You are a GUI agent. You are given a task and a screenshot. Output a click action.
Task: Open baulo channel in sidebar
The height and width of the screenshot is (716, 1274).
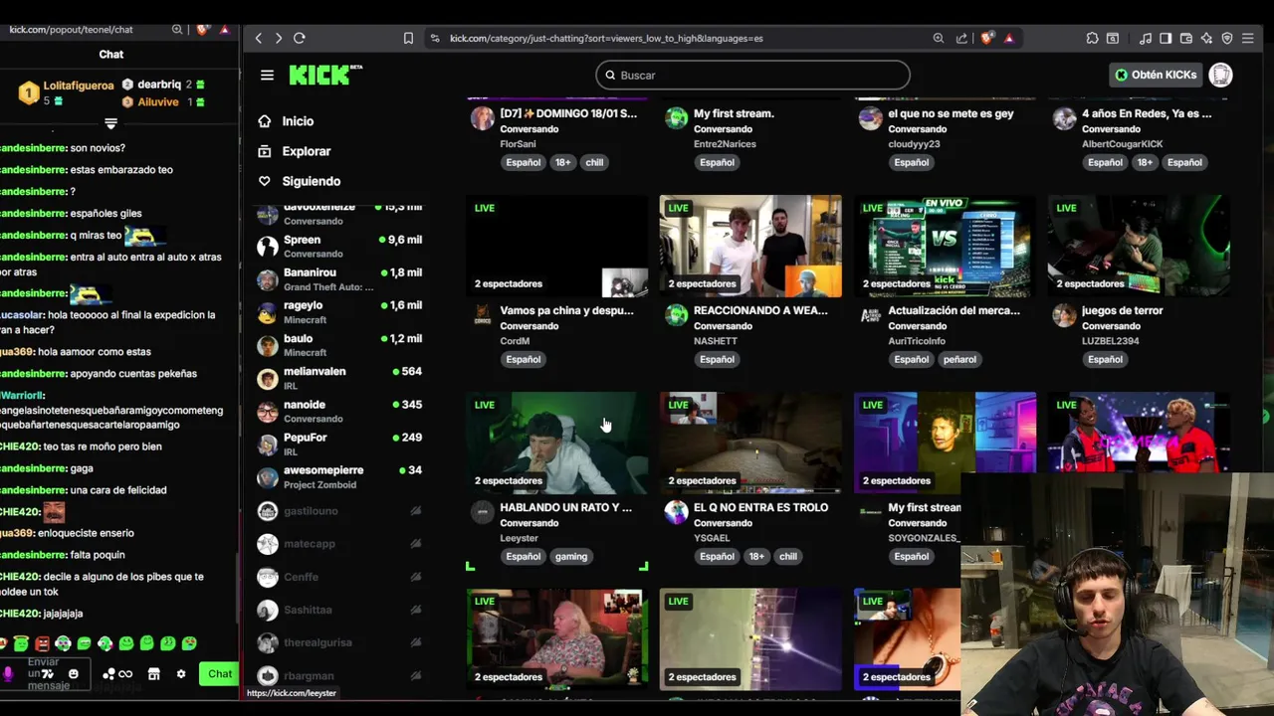[339, 344]
